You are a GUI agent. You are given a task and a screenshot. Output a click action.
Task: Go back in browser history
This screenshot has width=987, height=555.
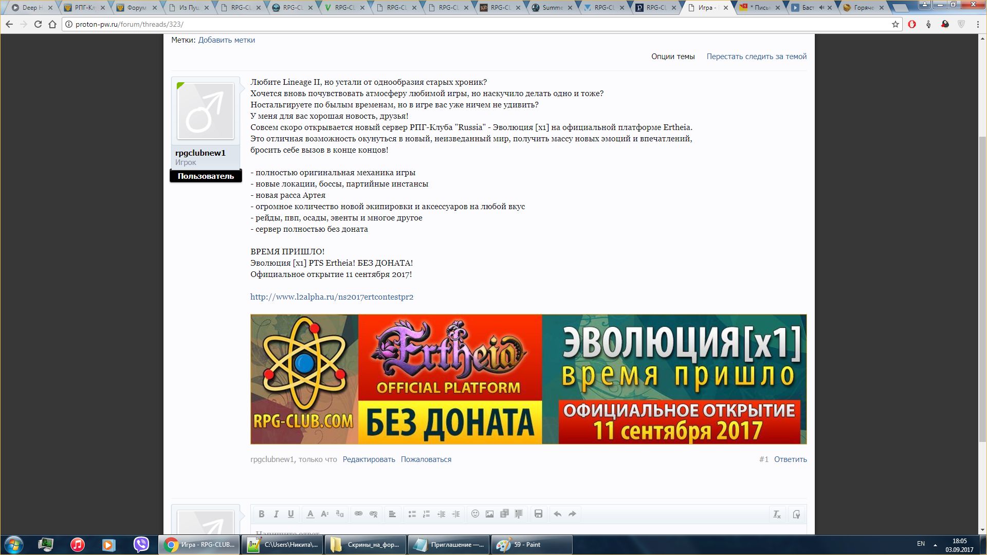click(9, 24)
